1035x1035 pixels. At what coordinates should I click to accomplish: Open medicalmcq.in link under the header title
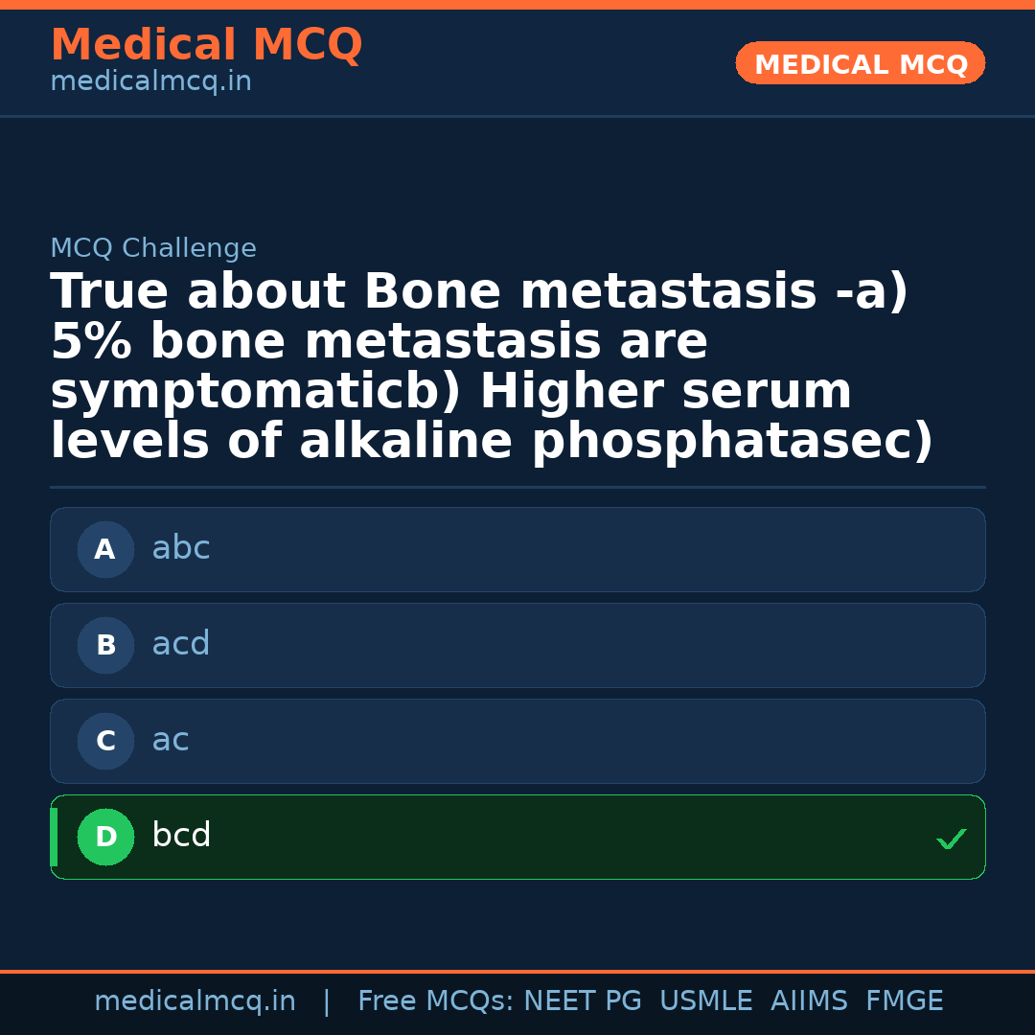click(150, 82)
